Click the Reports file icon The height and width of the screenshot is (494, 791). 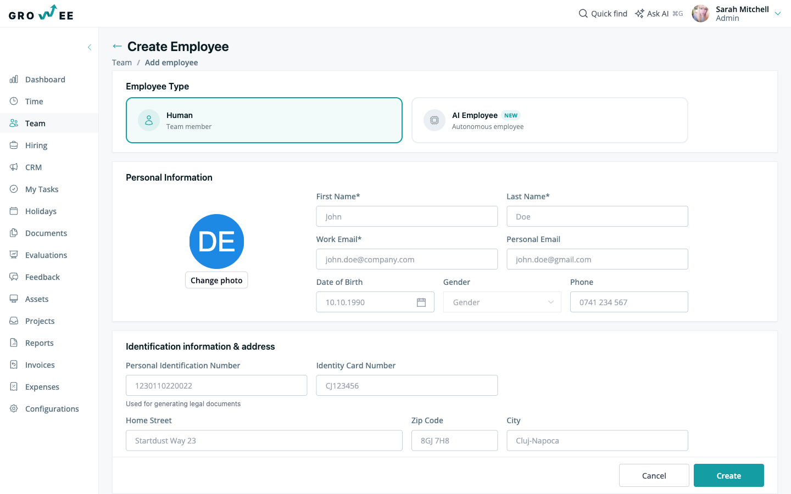click(14, 343)
